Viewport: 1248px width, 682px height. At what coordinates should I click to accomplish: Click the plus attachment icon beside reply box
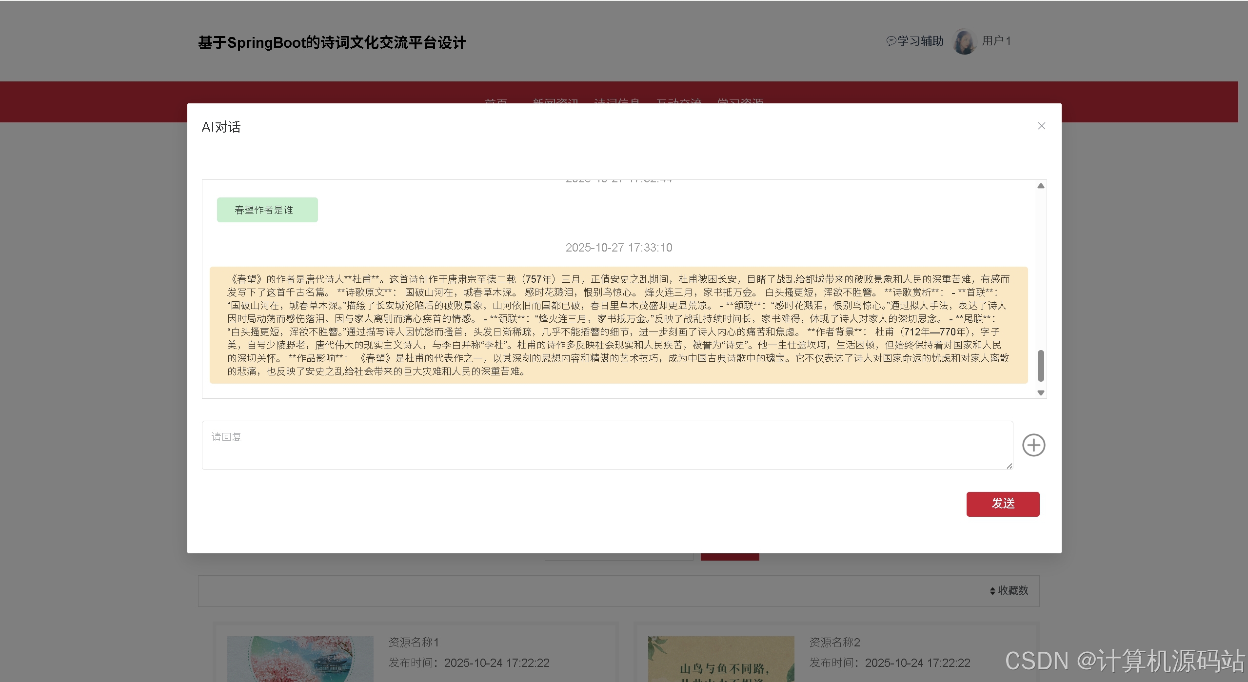click(x=1033, y=445)
